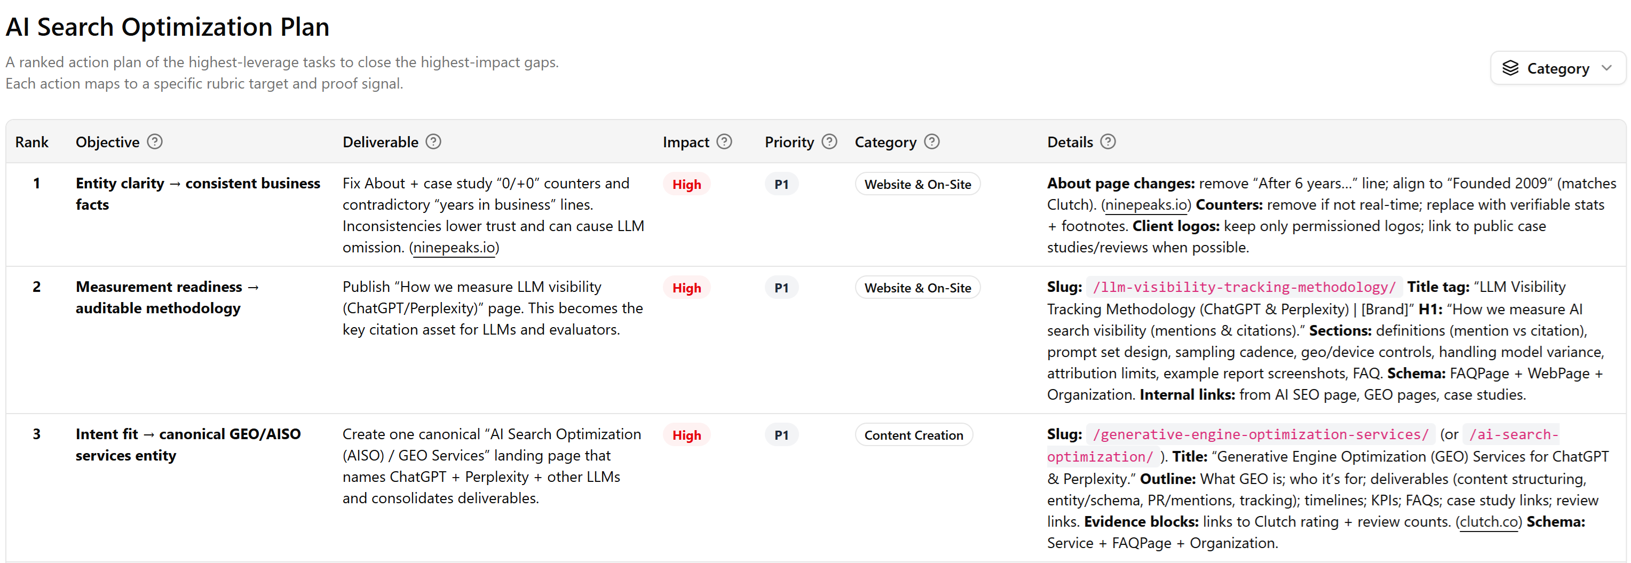Click the Objective column header label
This screenshot has height=563, width=1631.
(108, 142)
